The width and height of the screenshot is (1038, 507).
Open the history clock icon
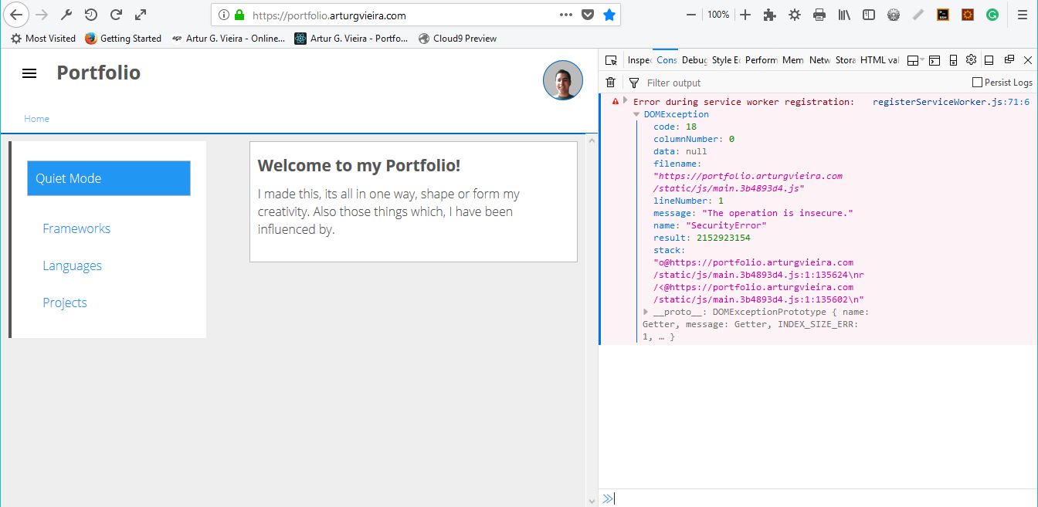[x=91, y=15]
